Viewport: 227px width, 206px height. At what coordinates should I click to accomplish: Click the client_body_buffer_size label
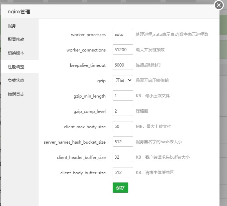[x=83, y=173]
